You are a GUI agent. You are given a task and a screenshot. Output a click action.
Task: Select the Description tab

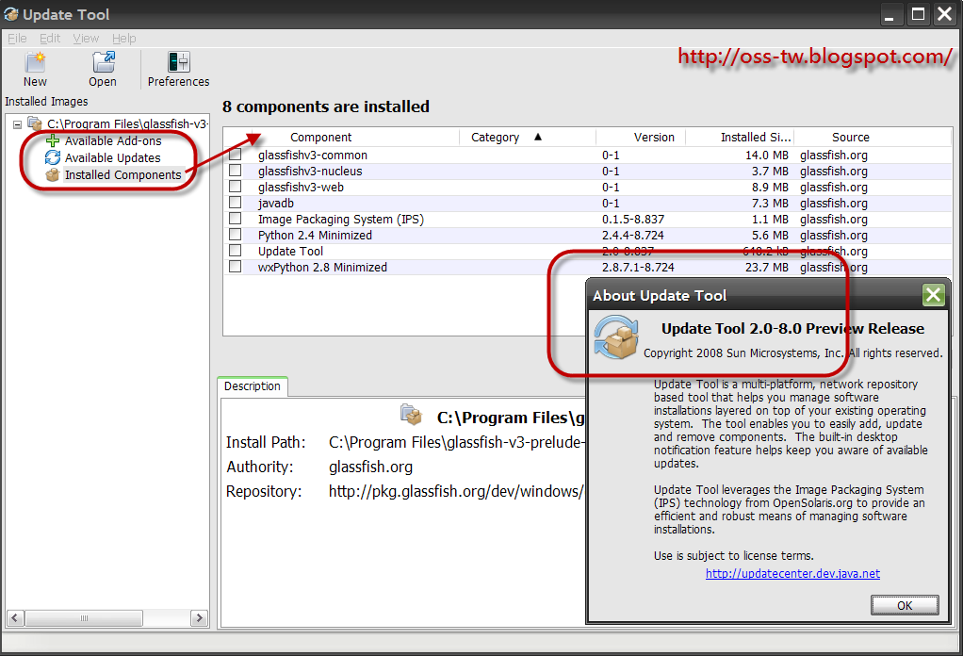point(253,386)
